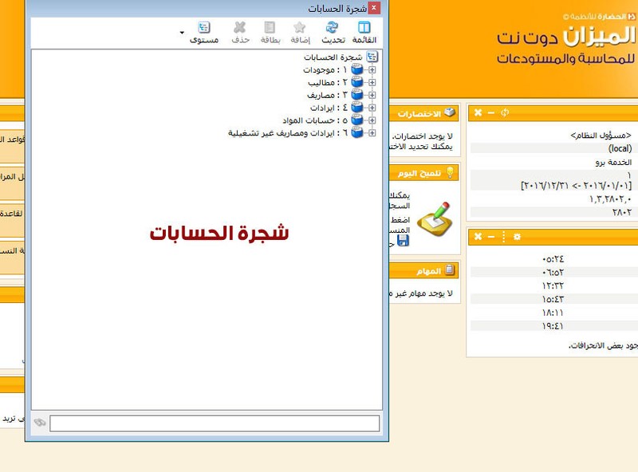Select the ٤ : ايرادات account text
Viewport: 638px width, 472px height.
[x=329, y=108]
